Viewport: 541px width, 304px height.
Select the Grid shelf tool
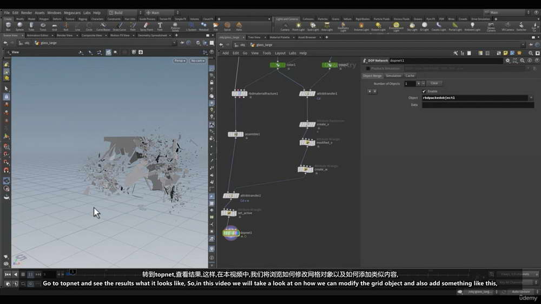[x=55, y=26]
